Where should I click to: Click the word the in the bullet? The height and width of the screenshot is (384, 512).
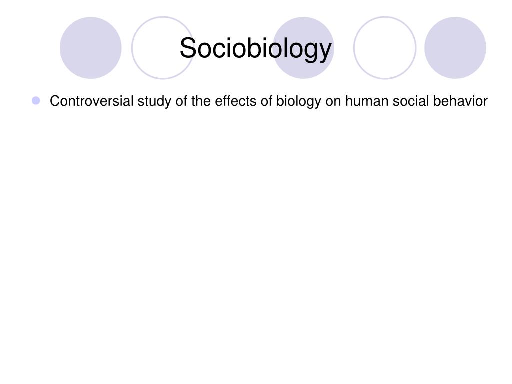[x=201, y=101]
